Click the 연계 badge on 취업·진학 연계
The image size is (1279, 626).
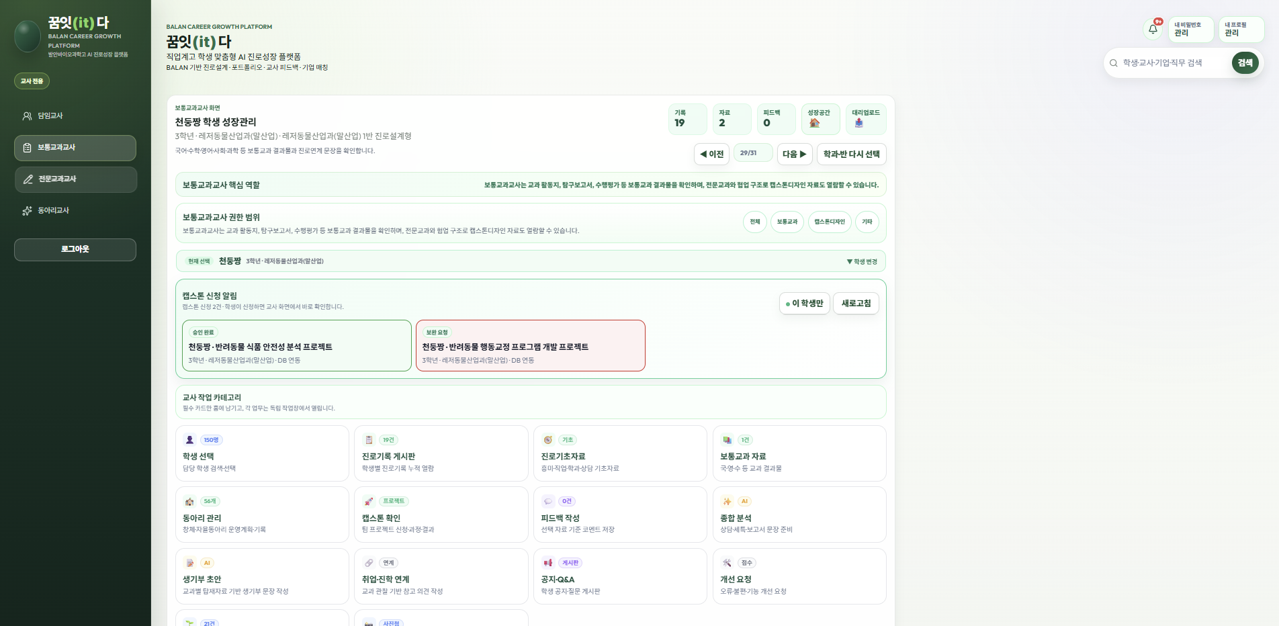[388, 563]
